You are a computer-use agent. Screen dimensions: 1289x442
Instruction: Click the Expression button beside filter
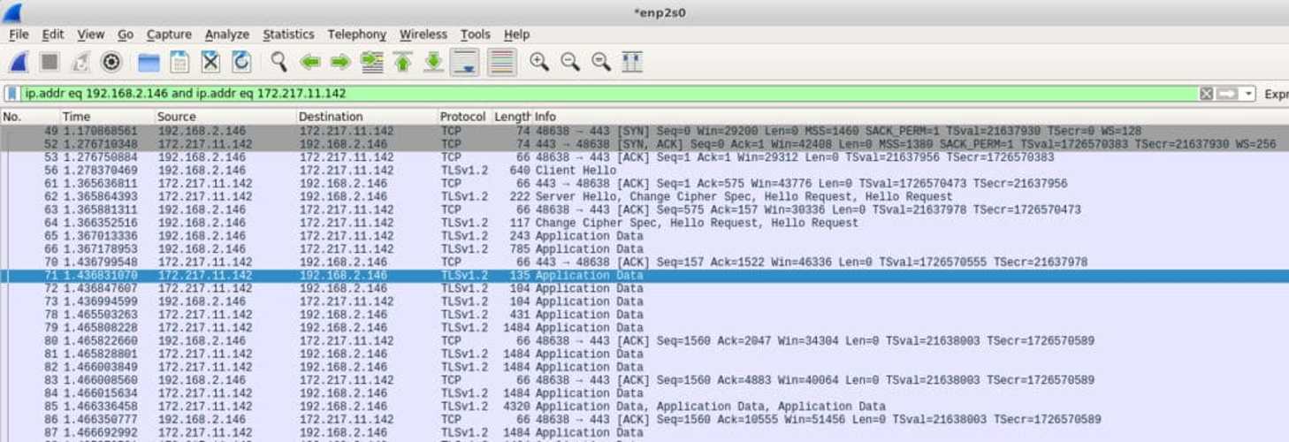(x=1276, y=94)
